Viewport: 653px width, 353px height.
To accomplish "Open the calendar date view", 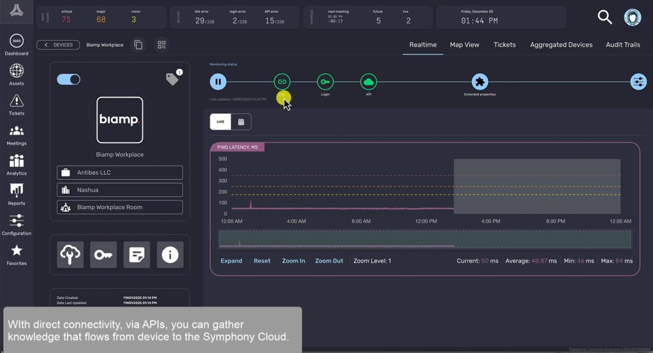I will 241,122.
